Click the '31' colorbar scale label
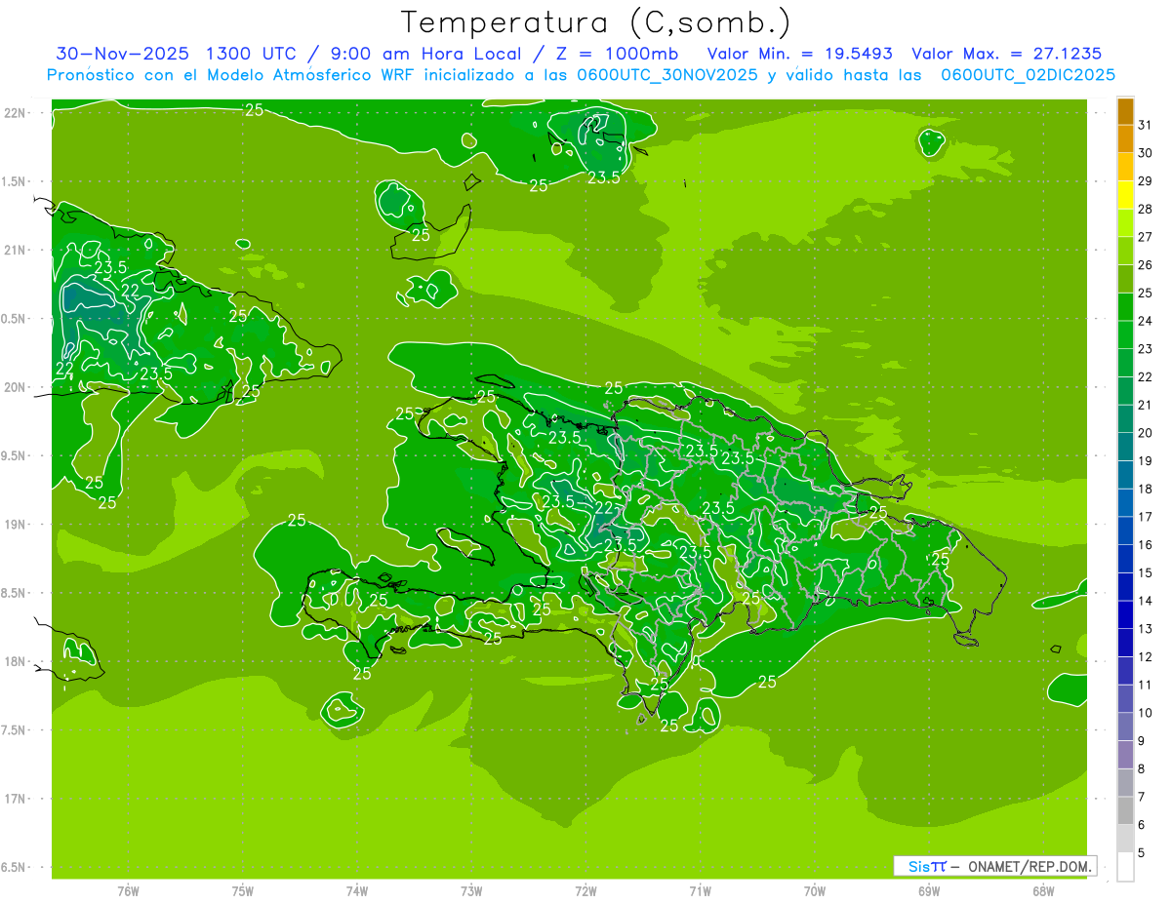1171x904 pixels. pyautogui.click(x=1145, y=126)
